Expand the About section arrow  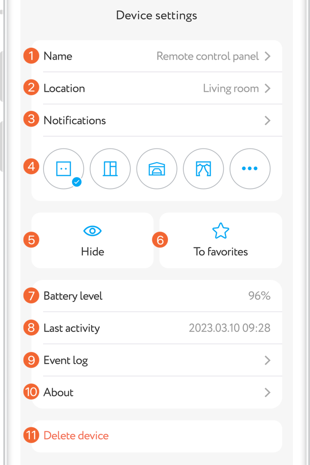point(267,392)
